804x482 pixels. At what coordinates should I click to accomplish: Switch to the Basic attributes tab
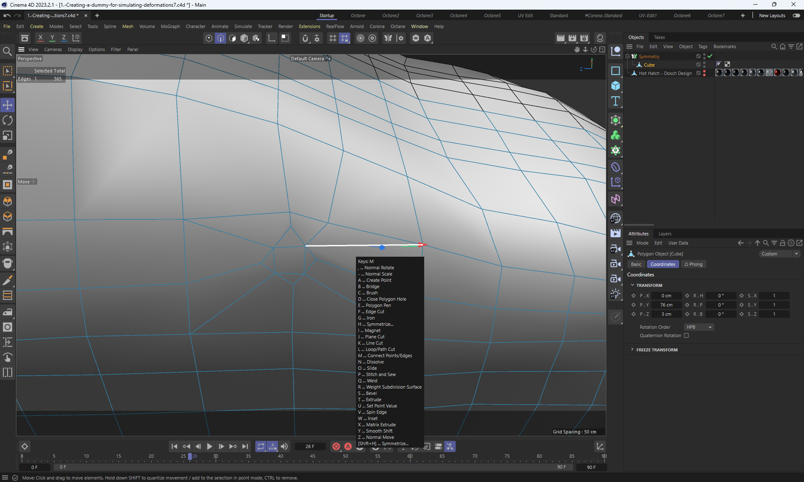click(x=636, y=264)
